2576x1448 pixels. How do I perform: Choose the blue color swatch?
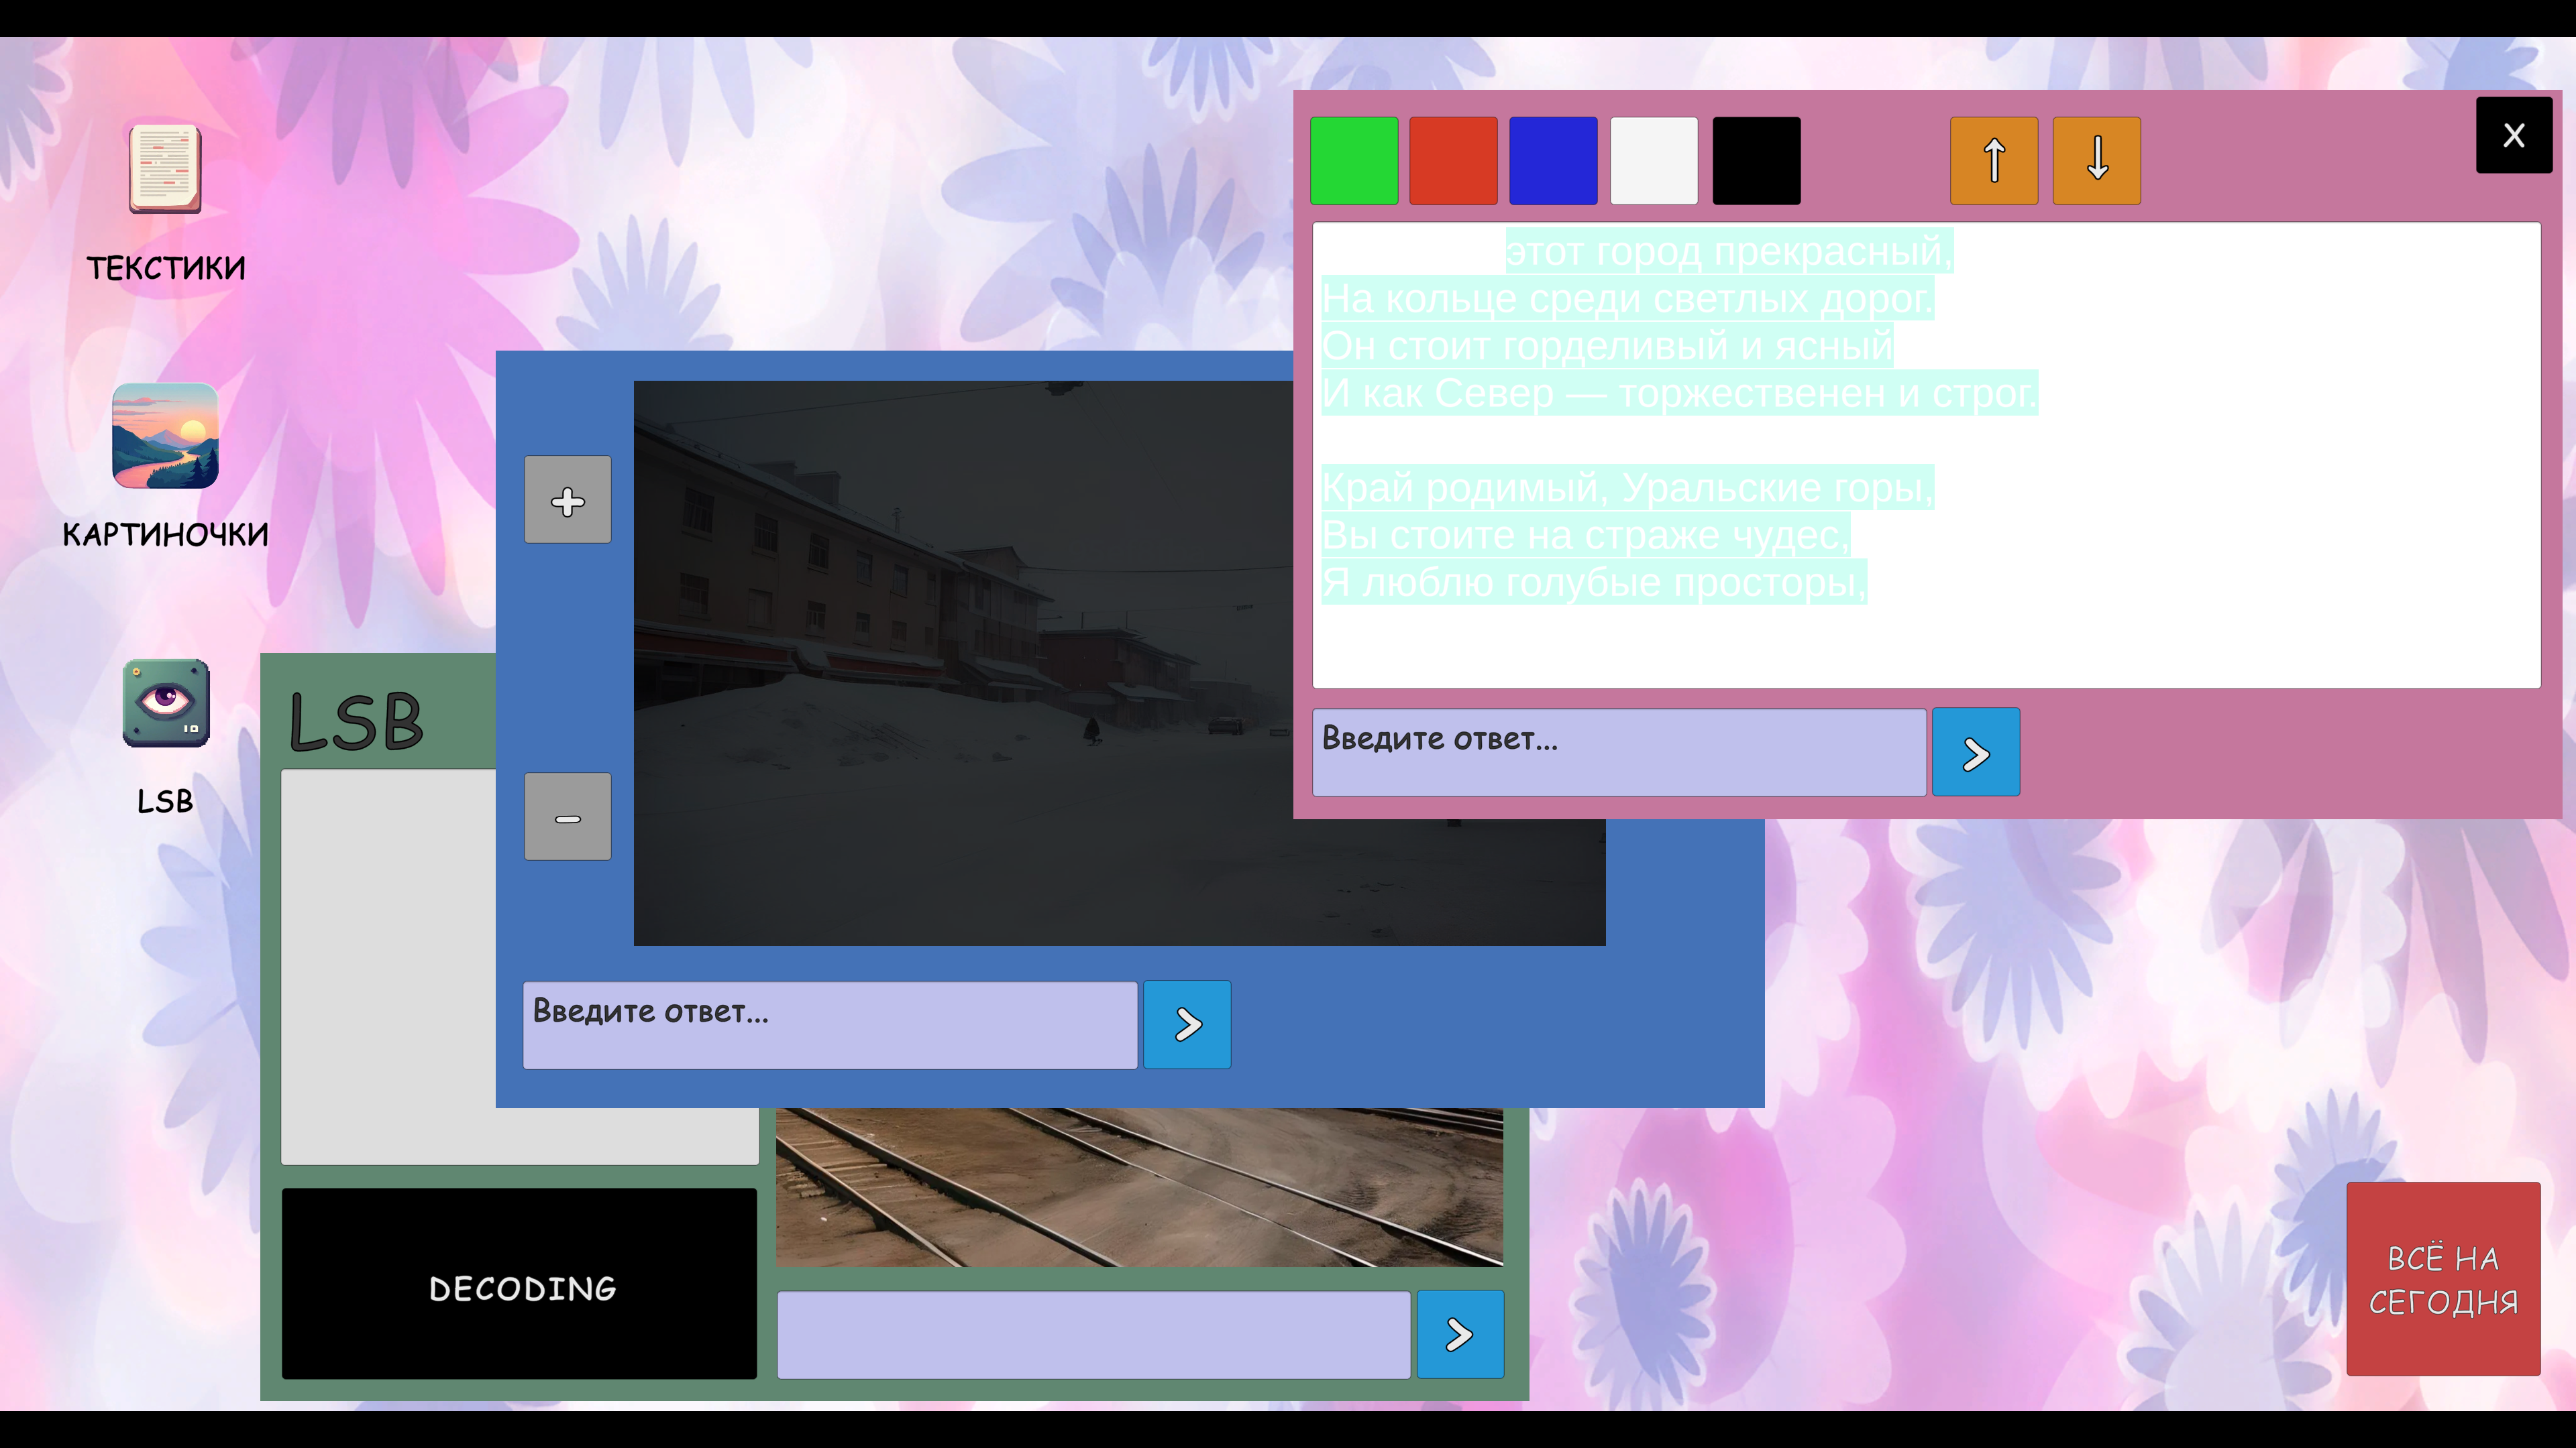click(1553, 161)
